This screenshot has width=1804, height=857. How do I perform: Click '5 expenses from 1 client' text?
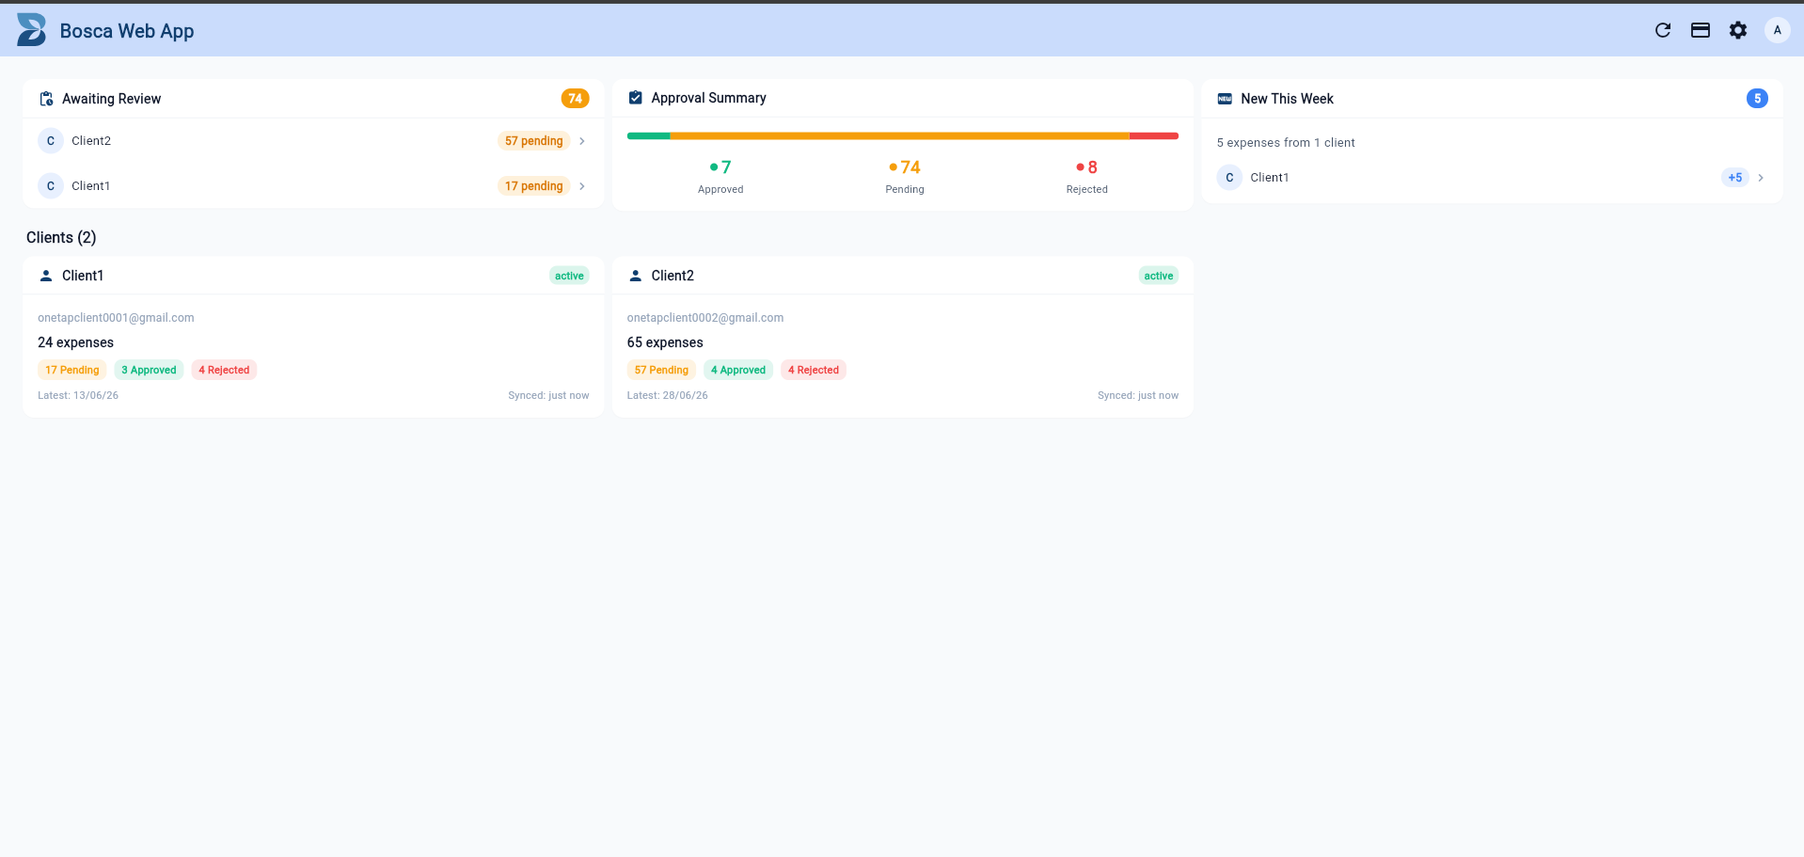coord(1286,143)
